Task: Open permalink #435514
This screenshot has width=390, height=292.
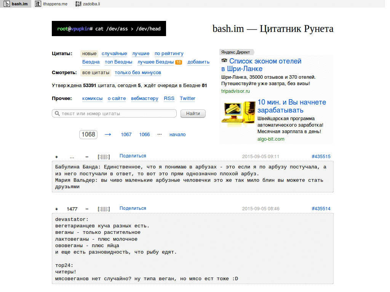Action: pos(321,209)
